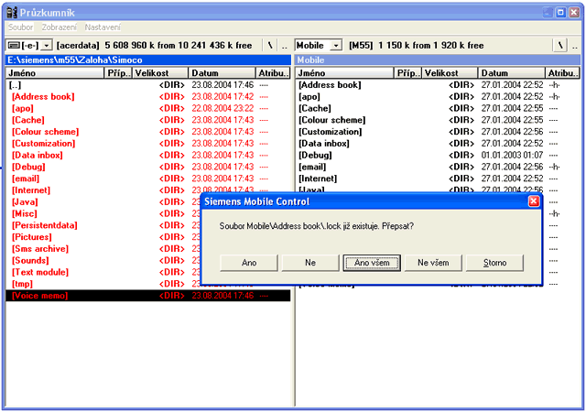Open the Zobrazení menu
Image resolution: width=586 pixels, height=412 pixels.
(x=59, y=27)
